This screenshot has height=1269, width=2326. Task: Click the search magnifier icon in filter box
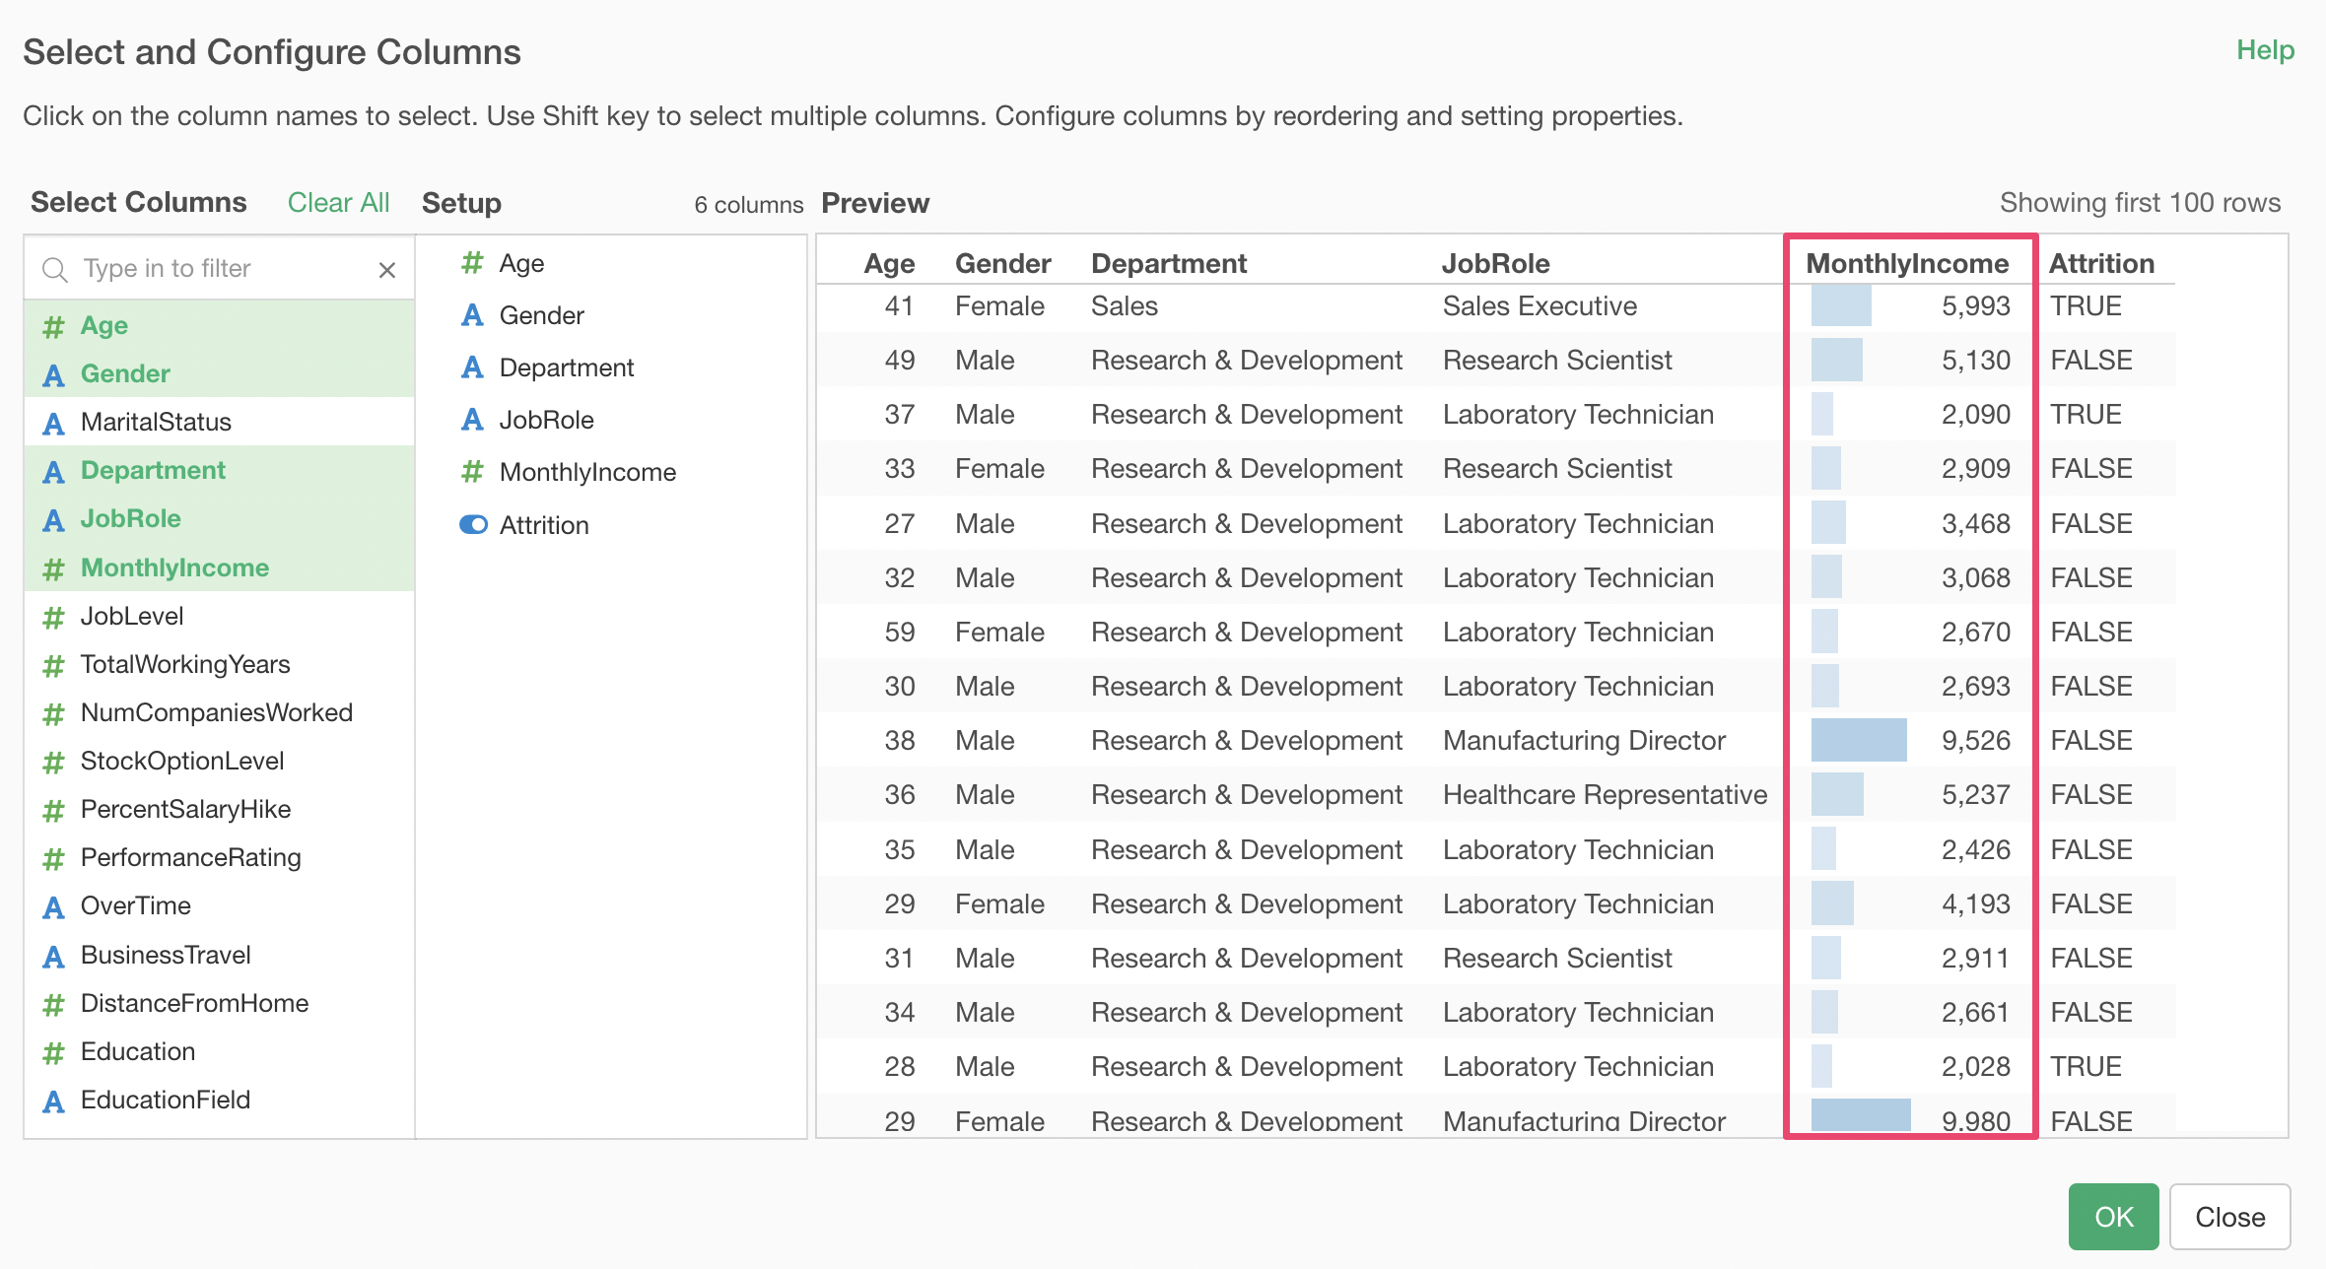coord(55,270)
